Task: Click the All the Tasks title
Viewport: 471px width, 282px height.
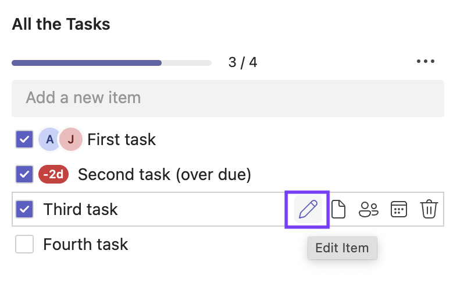Action: pos(61,24)
